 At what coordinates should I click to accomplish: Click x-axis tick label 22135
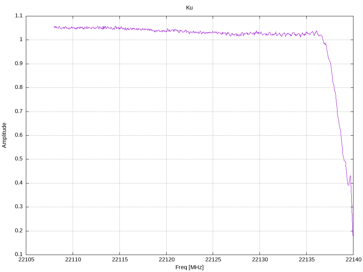pyautogui.click(x=307, y=260)
